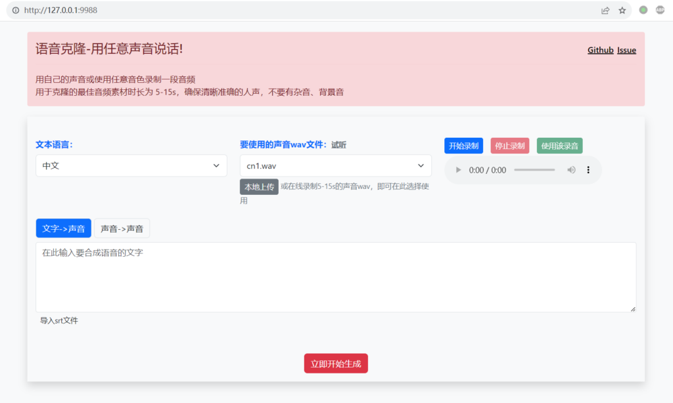Screen dimensions: 673x403
Task: Select the 文字->声音 tab
Action: click(63, 228)
